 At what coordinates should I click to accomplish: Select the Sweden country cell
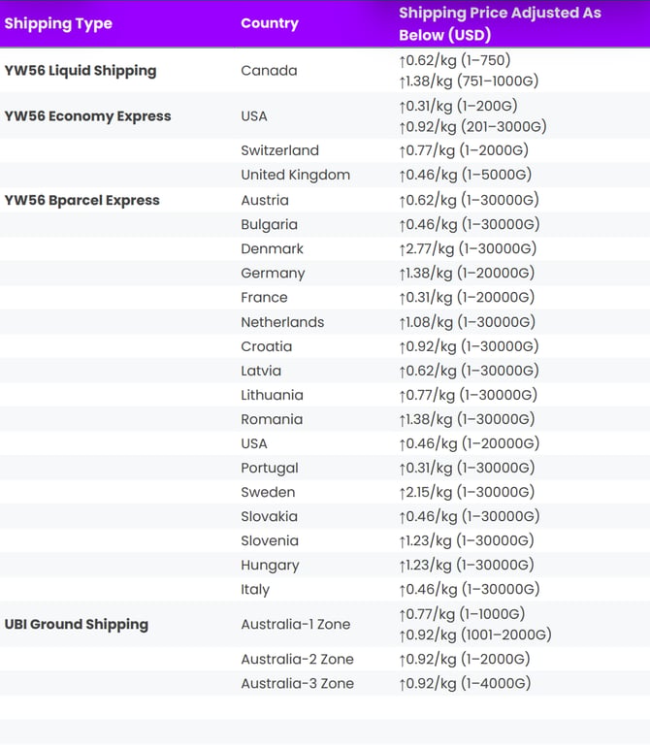268,492
